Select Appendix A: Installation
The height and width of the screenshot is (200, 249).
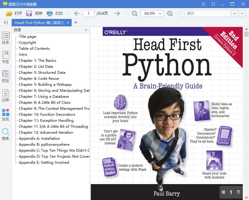39,139
